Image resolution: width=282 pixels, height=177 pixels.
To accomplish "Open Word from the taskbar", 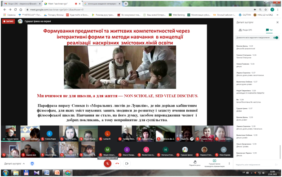I will pyautogui.click(x=47, y=173).
